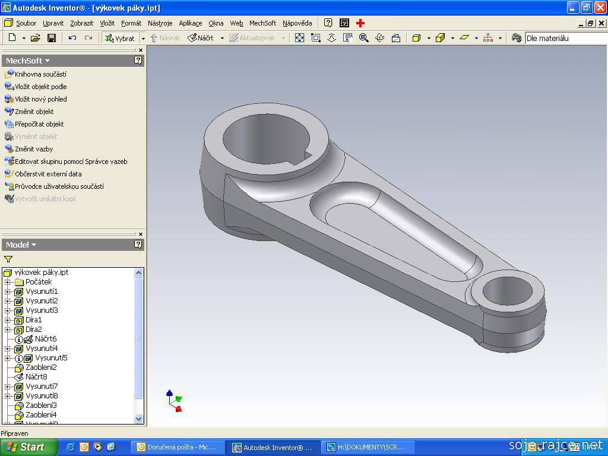Click the Náčrt sketch button
Screen dimensions: 608x456
[x=201, y=38]
